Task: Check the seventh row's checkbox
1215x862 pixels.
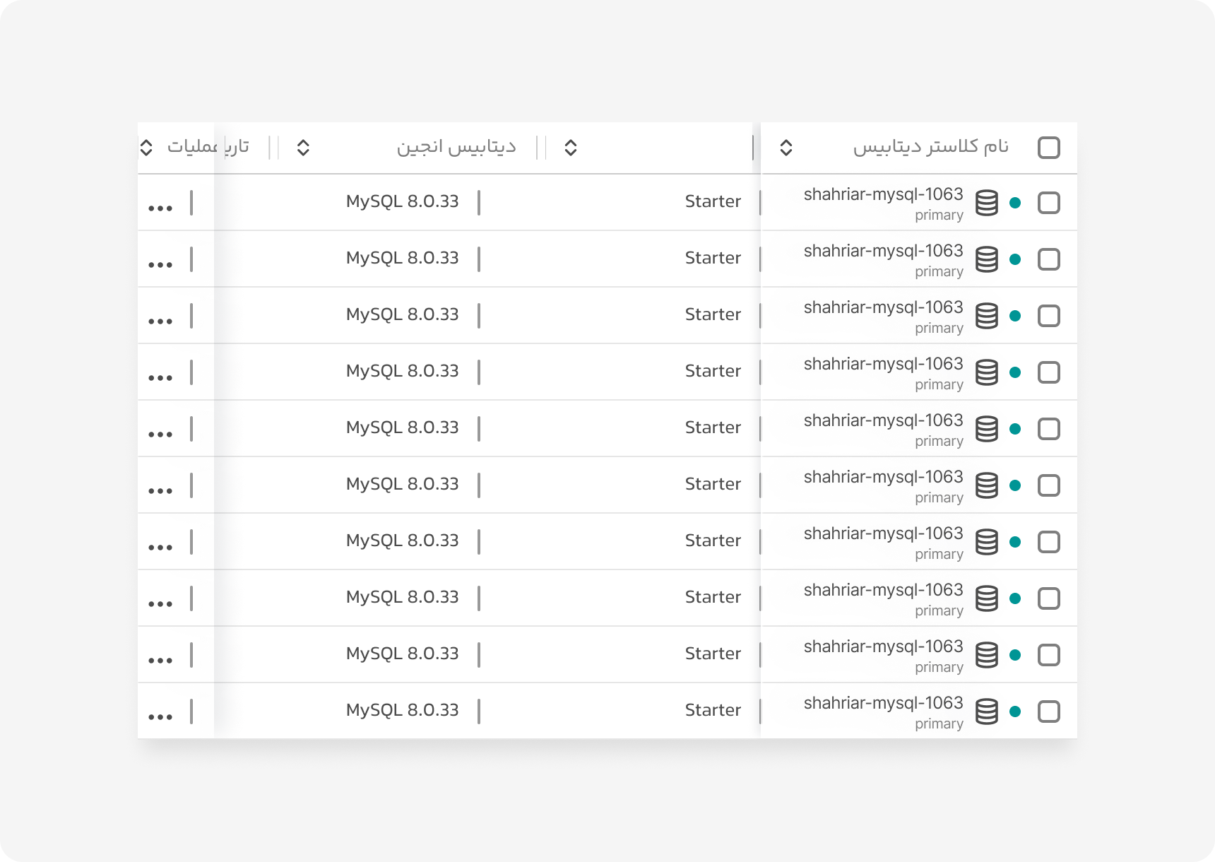Action: pos(1049,542)
